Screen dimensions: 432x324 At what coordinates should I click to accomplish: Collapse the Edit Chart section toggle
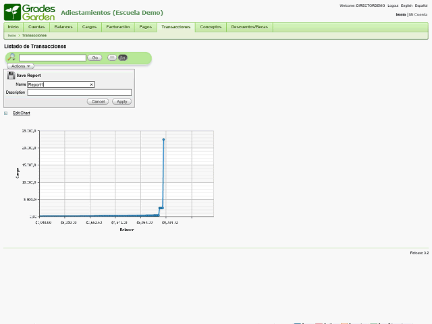pos(6,113)
